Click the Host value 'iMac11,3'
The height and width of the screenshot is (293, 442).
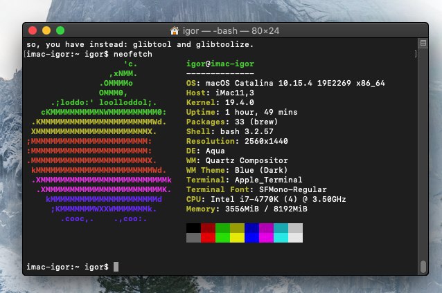click(x=235, y=93)
